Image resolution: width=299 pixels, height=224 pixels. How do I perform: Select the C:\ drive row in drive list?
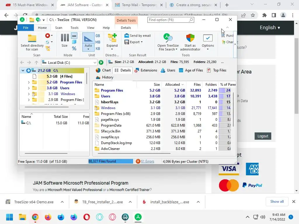(x=55, y=123)
